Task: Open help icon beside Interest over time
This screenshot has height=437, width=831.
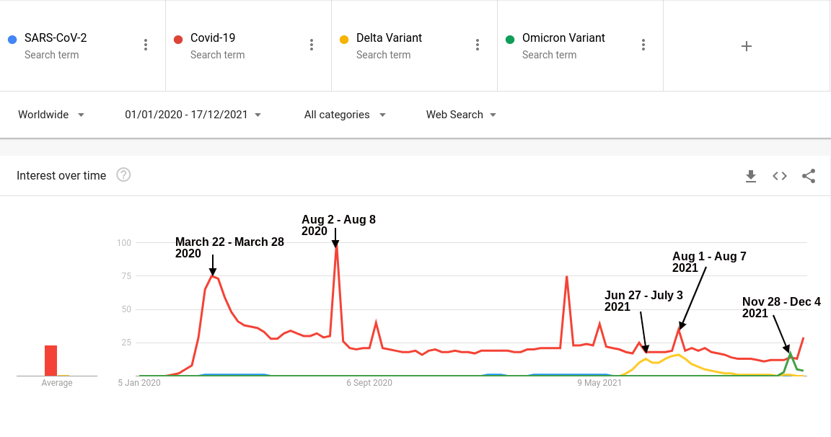Action: pos(123,175)
